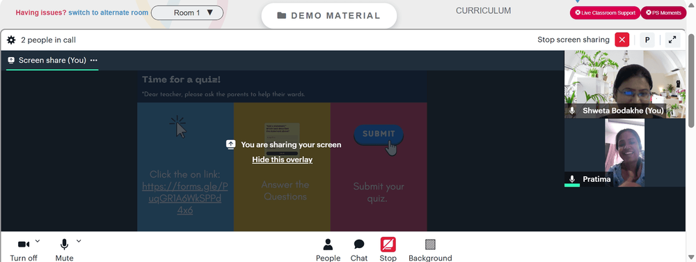Click scrollbar down arrow
The image size is (696, 262).
(x=691, y=257)
